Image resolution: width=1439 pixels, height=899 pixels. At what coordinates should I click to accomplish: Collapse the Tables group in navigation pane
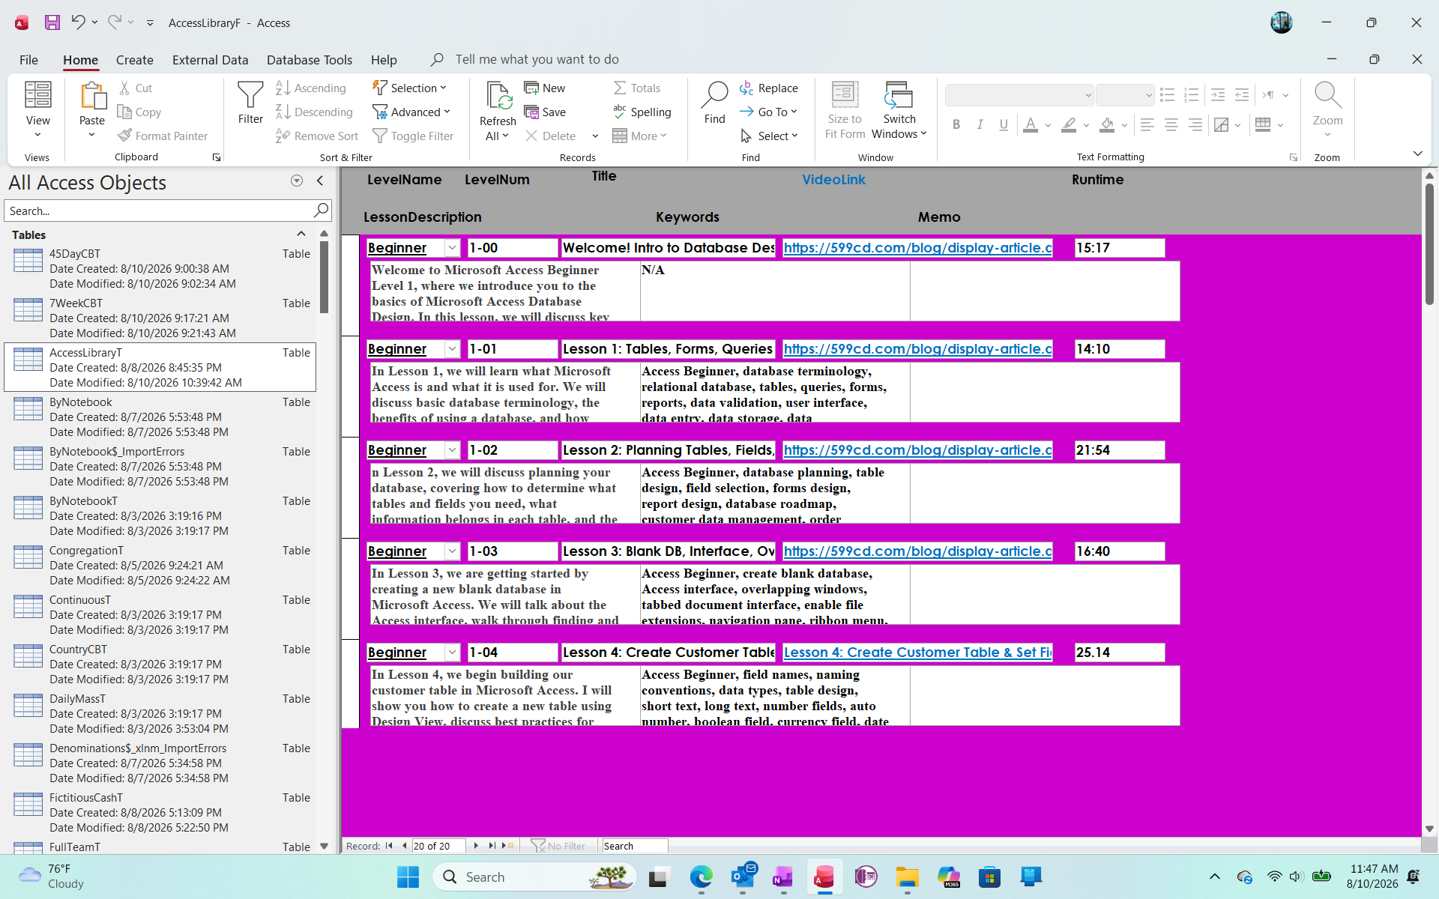pos(301,234)
